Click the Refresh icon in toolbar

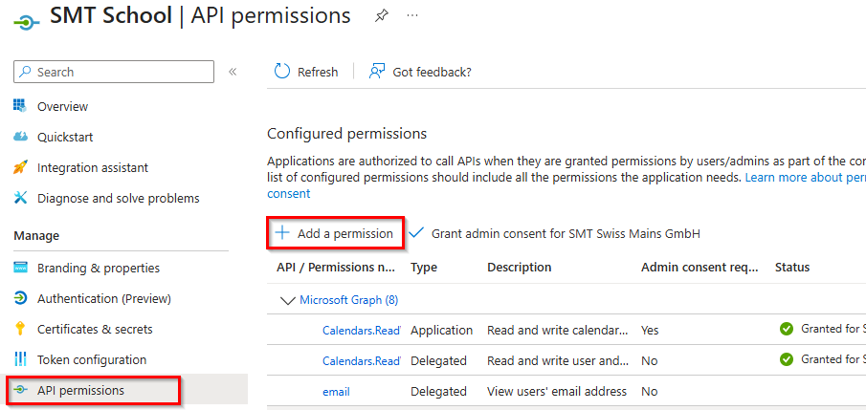coord(282,72)
